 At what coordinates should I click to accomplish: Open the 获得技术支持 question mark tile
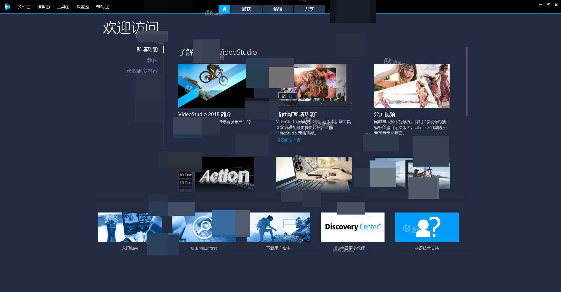point(427,227)
